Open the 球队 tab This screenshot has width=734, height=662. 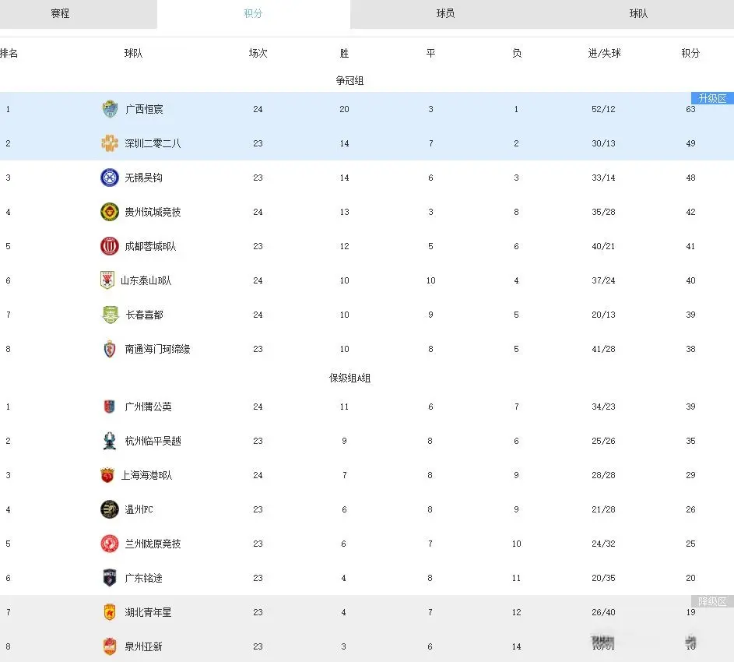pyautogui.click(x=638, y=13)
